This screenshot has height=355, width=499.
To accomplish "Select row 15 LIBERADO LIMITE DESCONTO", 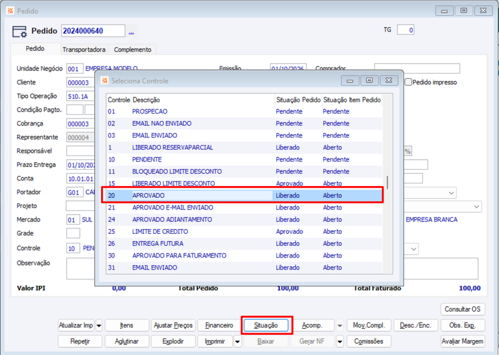I will tap(245, 183).
